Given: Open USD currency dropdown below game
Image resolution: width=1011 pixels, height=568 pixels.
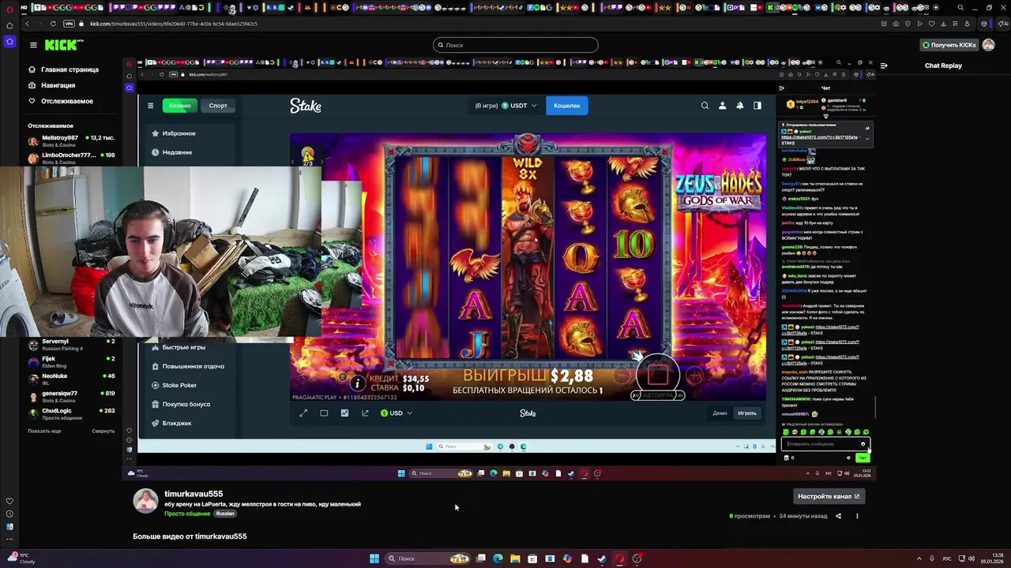Looking at the screenshot, I should click(x=396, y=413).
